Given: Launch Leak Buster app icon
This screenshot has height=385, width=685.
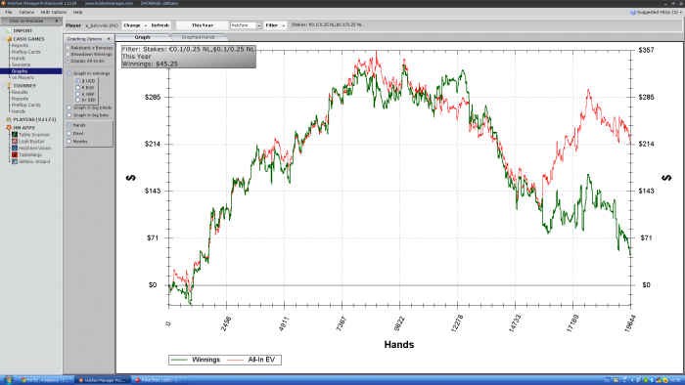Looking at the screenshot, I should pyautogui.click(x=15, y=142).
